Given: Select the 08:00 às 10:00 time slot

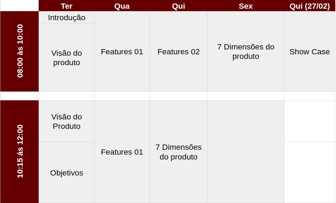Looking at the screenshot, I should pyautogui.click(x=19, y=51).
